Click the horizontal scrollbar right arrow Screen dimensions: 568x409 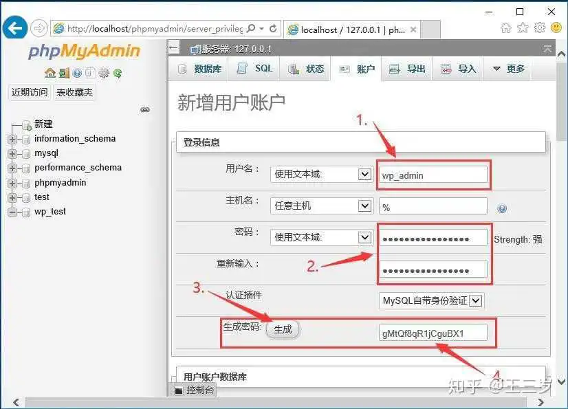click(540, 403)
